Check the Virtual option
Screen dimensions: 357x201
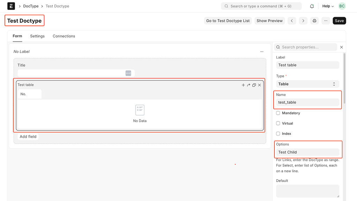pos(278,123)
